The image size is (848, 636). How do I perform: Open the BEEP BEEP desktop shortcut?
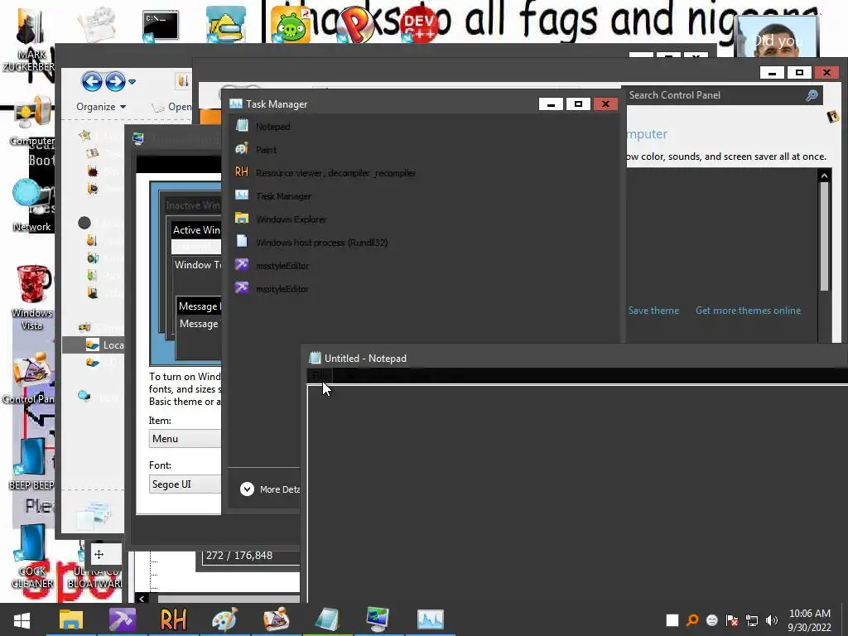(x=31, y=464)
